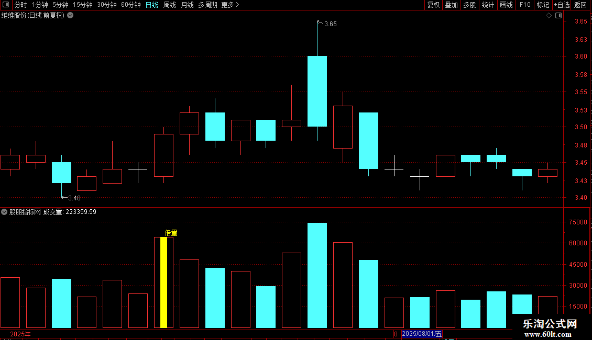Click the diamond icon in chart header
This screenshot has height=340, width=592.
pos(549,16)
